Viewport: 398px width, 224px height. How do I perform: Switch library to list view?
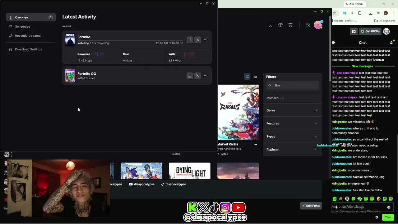tap(255, 77)
